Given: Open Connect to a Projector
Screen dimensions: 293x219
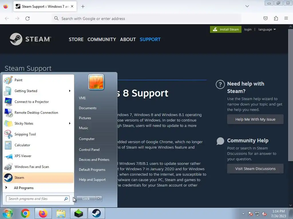Looking at the screenshot, I should tap(38, 102).
